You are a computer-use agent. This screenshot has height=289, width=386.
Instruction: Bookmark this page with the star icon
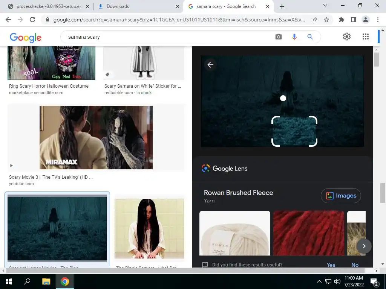pyautogui.click(x=326, y=20)
